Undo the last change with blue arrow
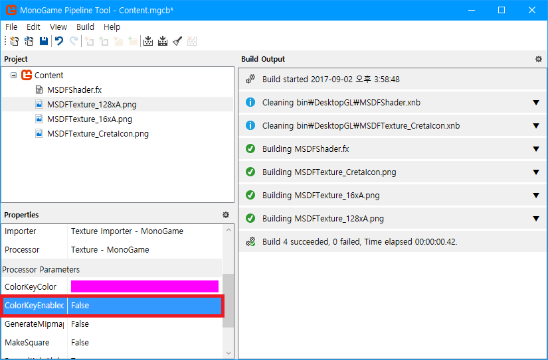The height and width of the screenshot is (360, 548). 59,41
